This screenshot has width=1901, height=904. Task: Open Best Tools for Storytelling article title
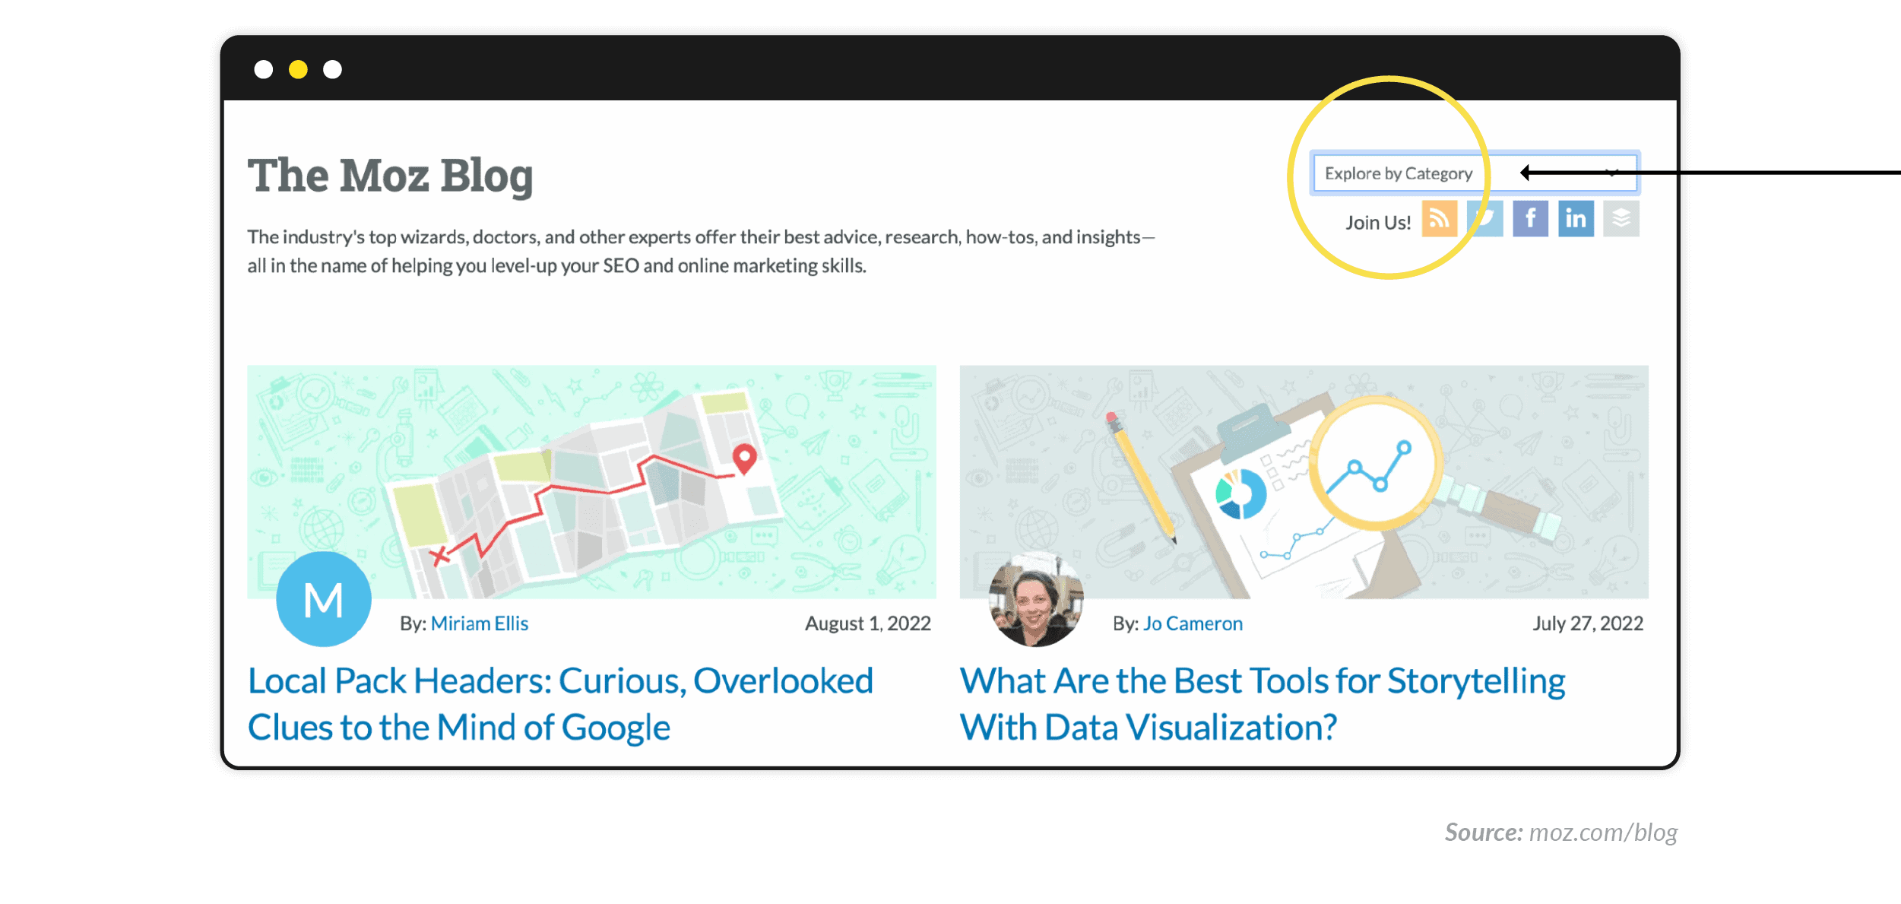click(x=1263, y=704)
